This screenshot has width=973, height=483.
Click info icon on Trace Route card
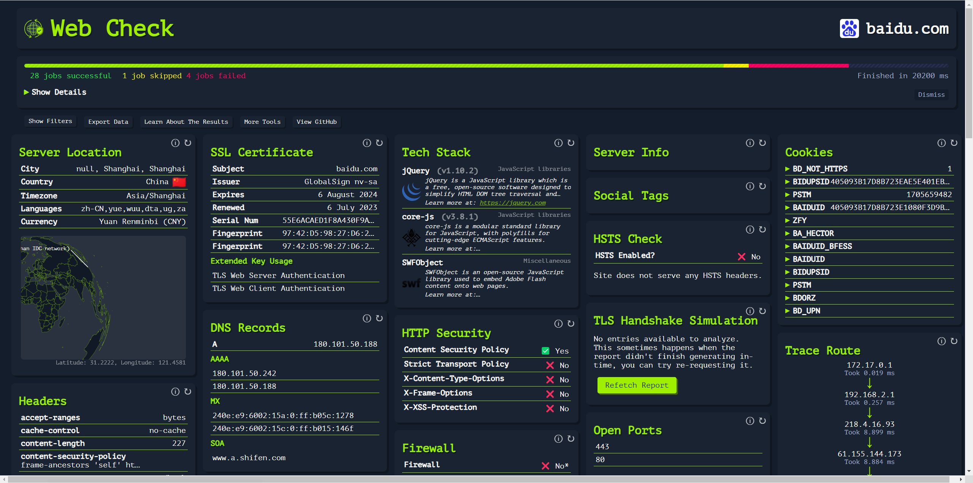941,341
